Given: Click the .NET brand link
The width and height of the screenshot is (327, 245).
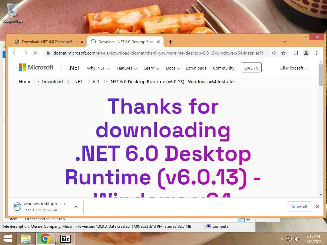Looking at the screenshot, I should tap(74, 68).
